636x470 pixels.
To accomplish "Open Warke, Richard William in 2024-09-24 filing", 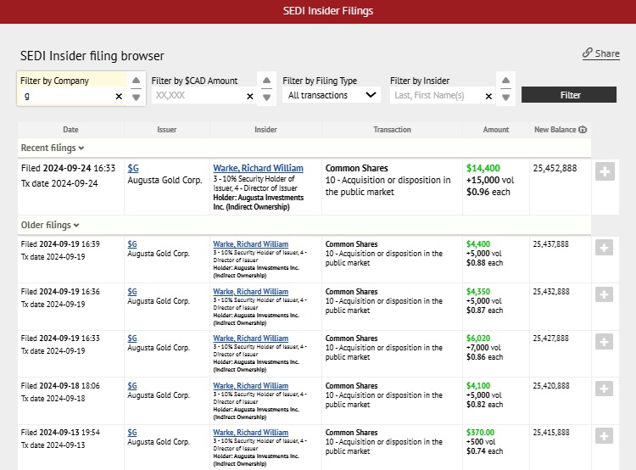I will 259,168.
